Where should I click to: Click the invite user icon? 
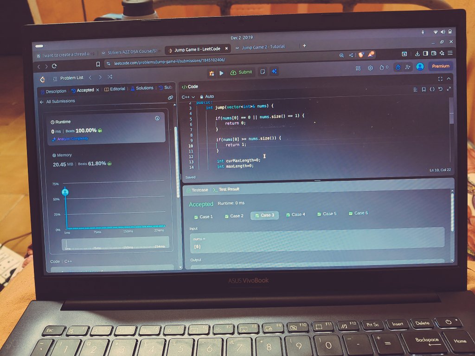point(408,67)
